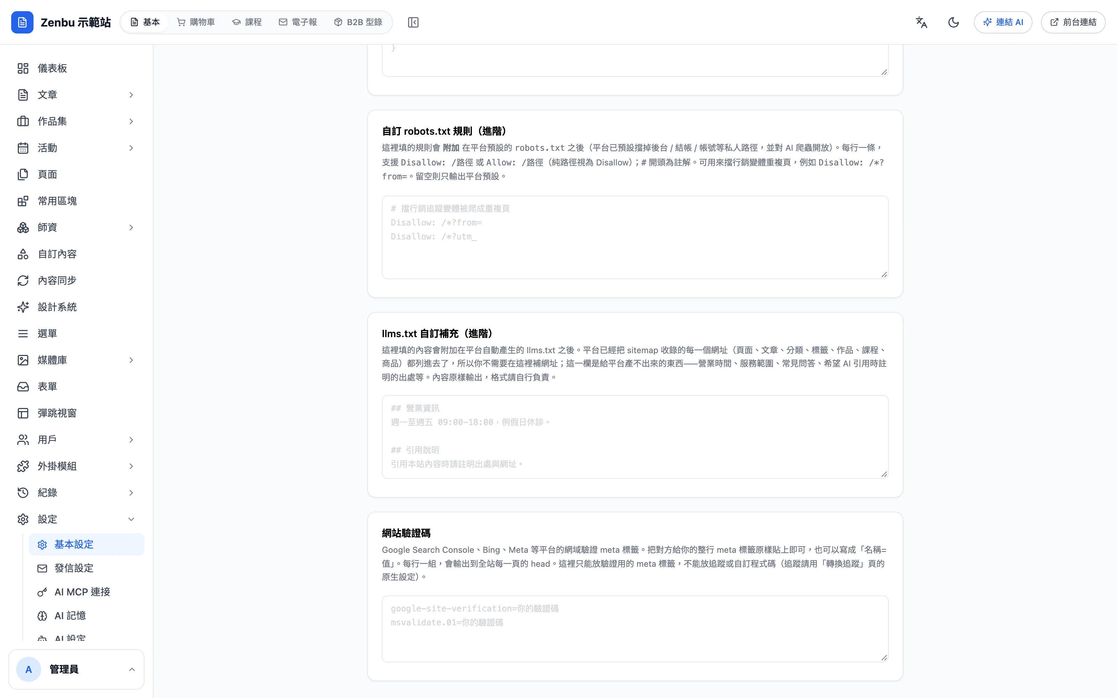
Task: Open AI 記憶 brain icon item
Action: point(43,616)
